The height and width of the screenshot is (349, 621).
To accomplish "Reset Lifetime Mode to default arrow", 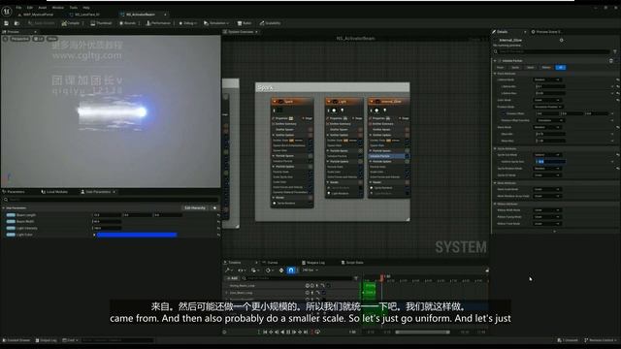I will pyautogui.click(x=617, y=79).
